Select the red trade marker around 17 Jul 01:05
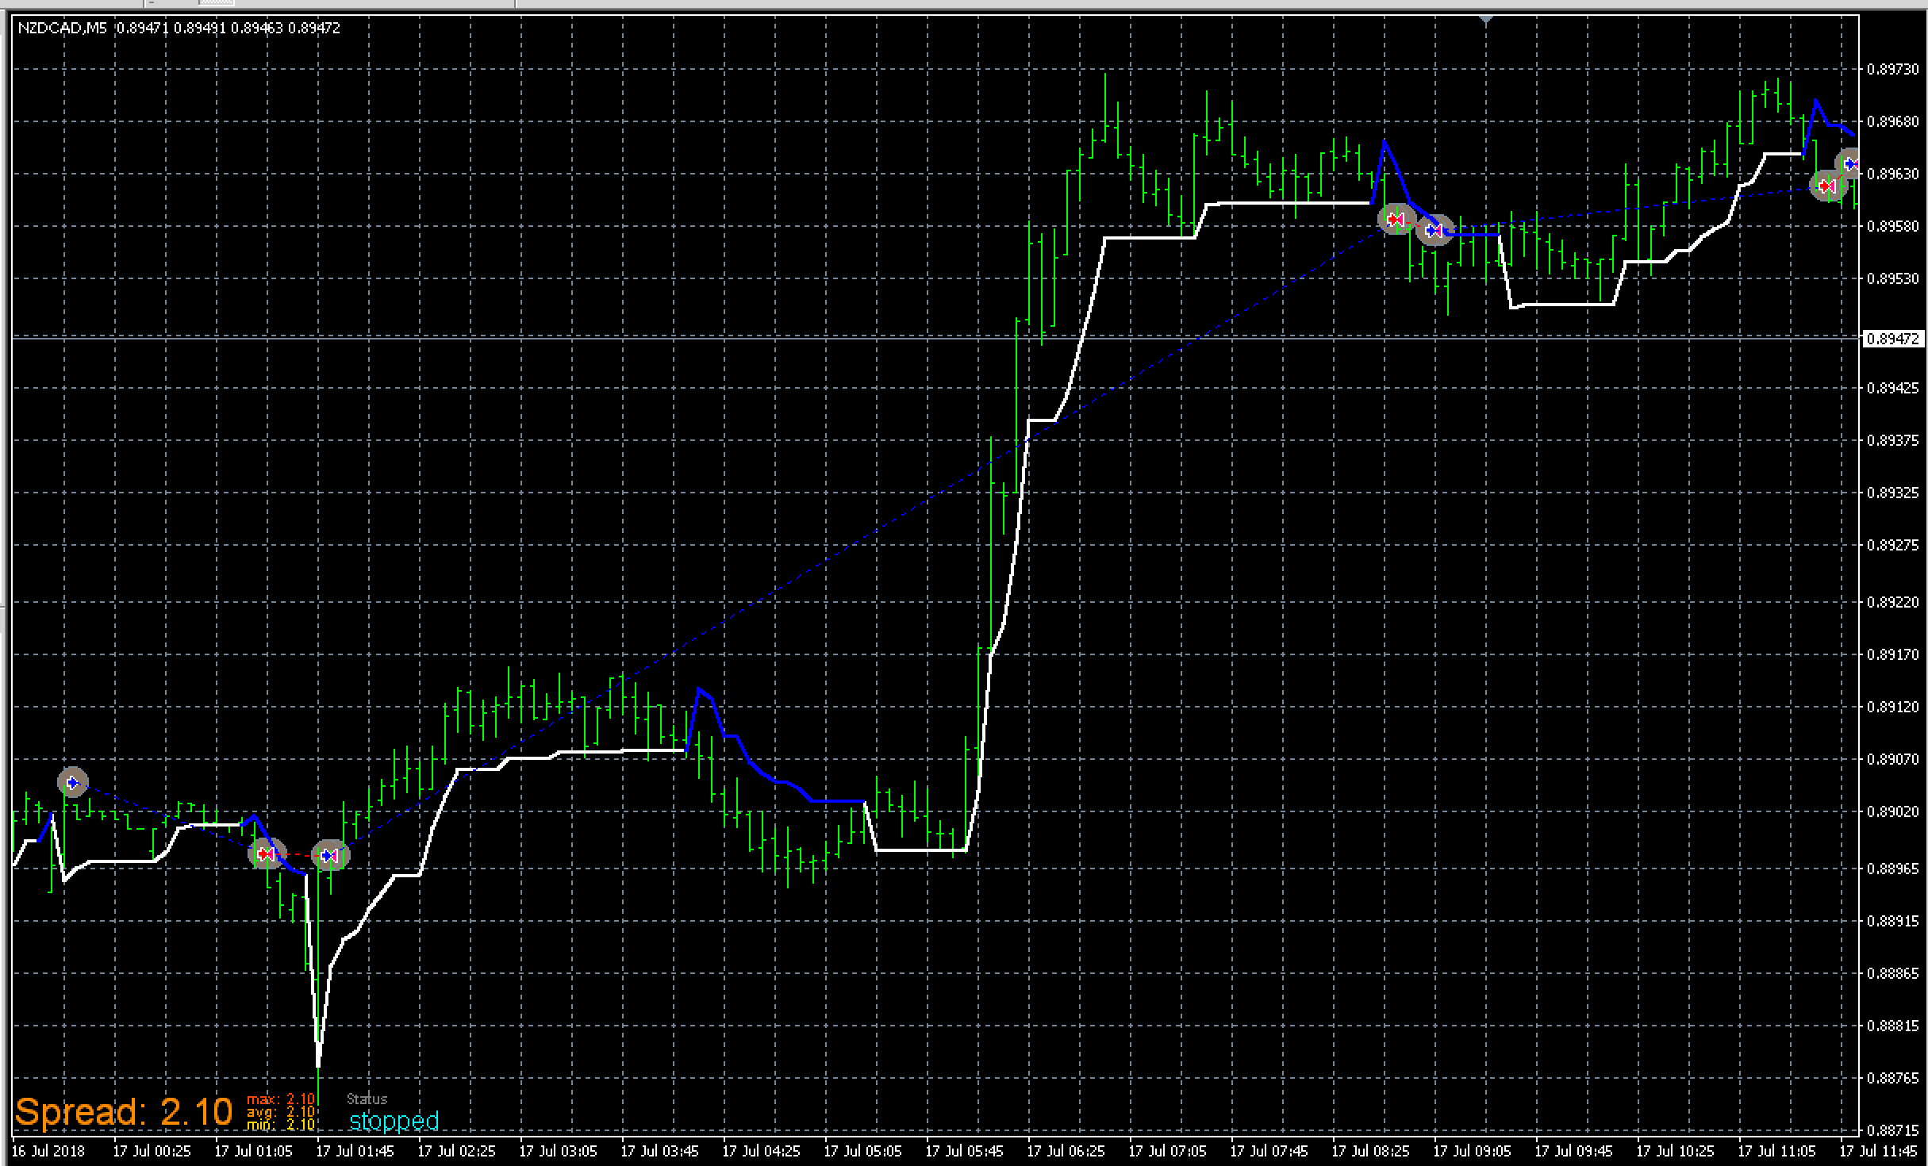Viewport: 1928px width, 1166px height. [x=266, y=854]
